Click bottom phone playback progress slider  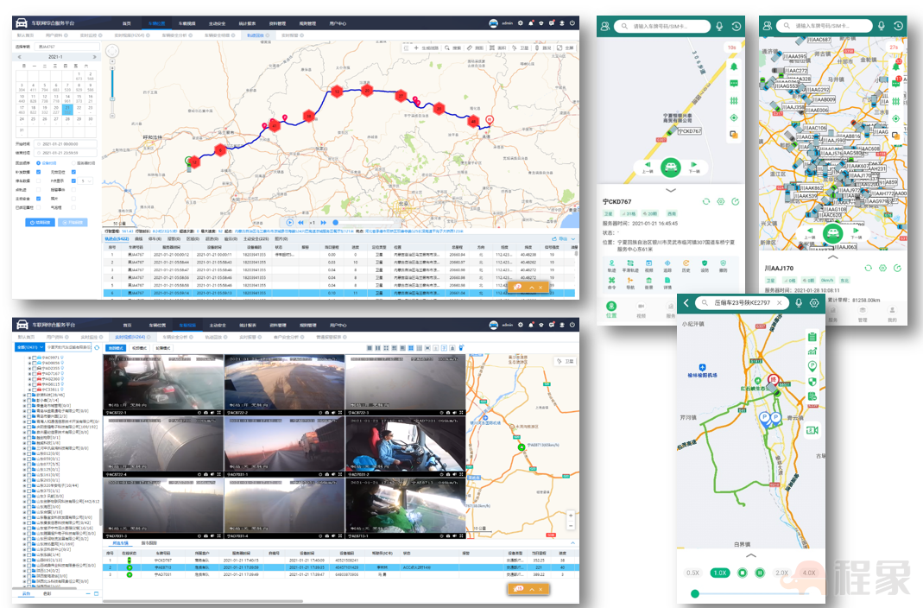(x=752, y=593)
